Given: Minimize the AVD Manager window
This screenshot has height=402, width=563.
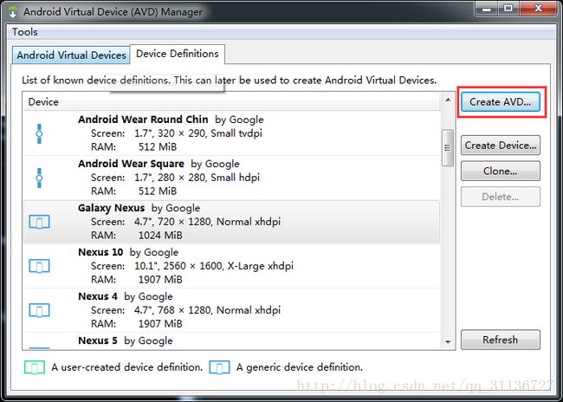Looking at the screenshot, I should point(487,9).
